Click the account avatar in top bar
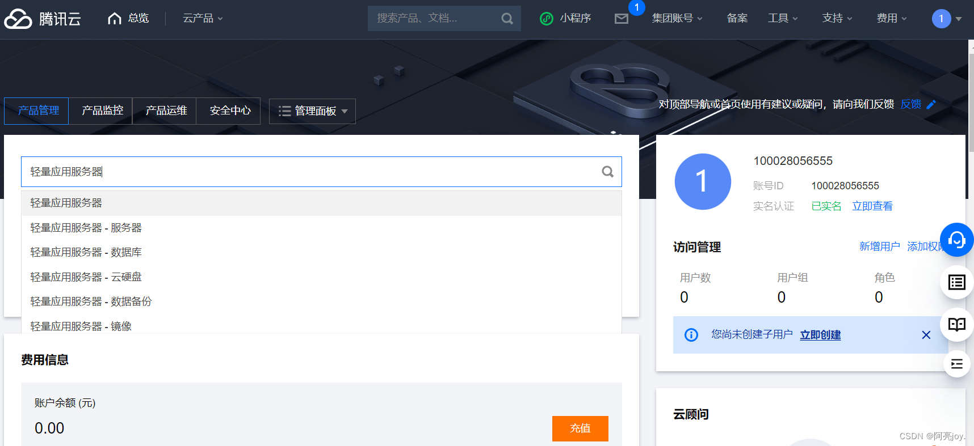974x446 pixels. point(941,19)
